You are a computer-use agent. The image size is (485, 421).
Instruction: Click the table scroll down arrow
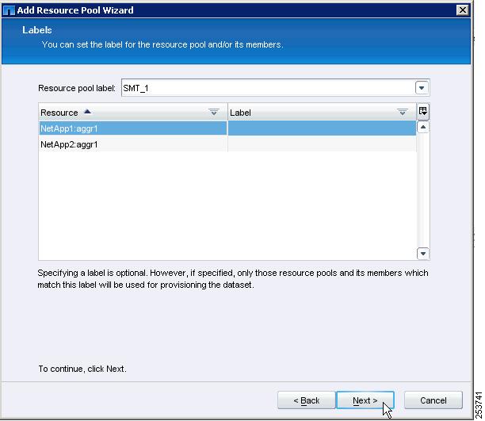(423, 254)
